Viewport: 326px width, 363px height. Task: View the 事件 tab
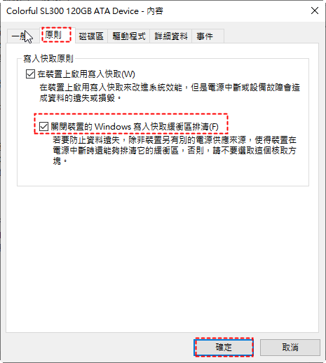(x=208, y=36)
